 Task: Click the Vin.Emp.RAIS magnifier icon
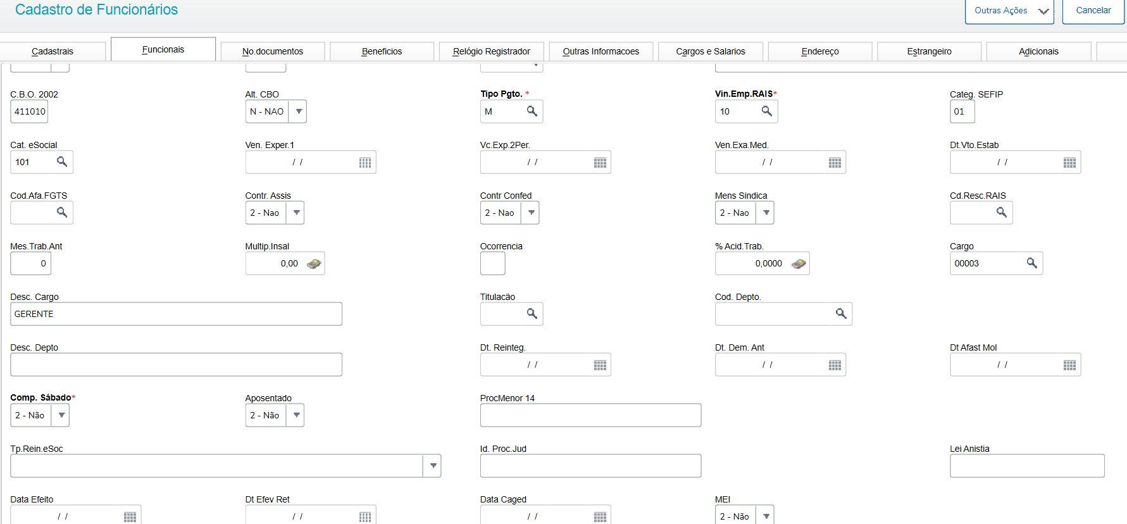767,111
